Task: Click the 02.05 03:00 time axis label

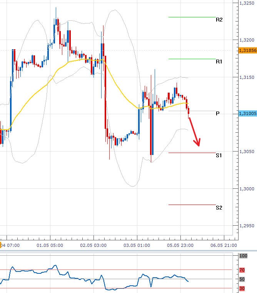Action: [x=93, y=245]
